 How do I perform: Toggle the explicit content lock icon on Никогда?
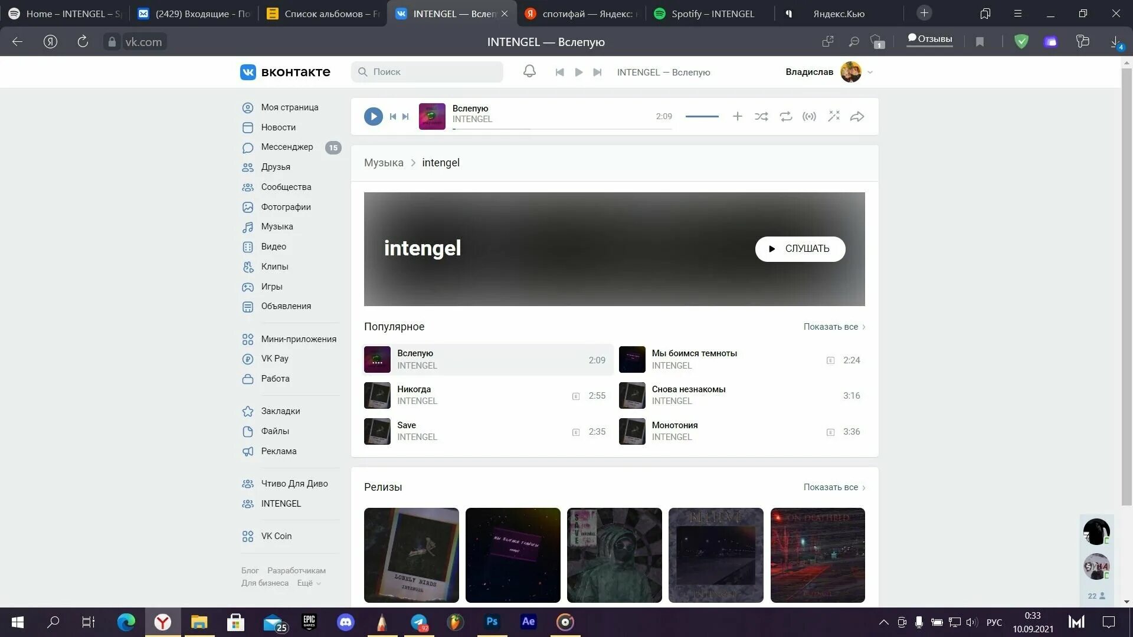[576, 395]
